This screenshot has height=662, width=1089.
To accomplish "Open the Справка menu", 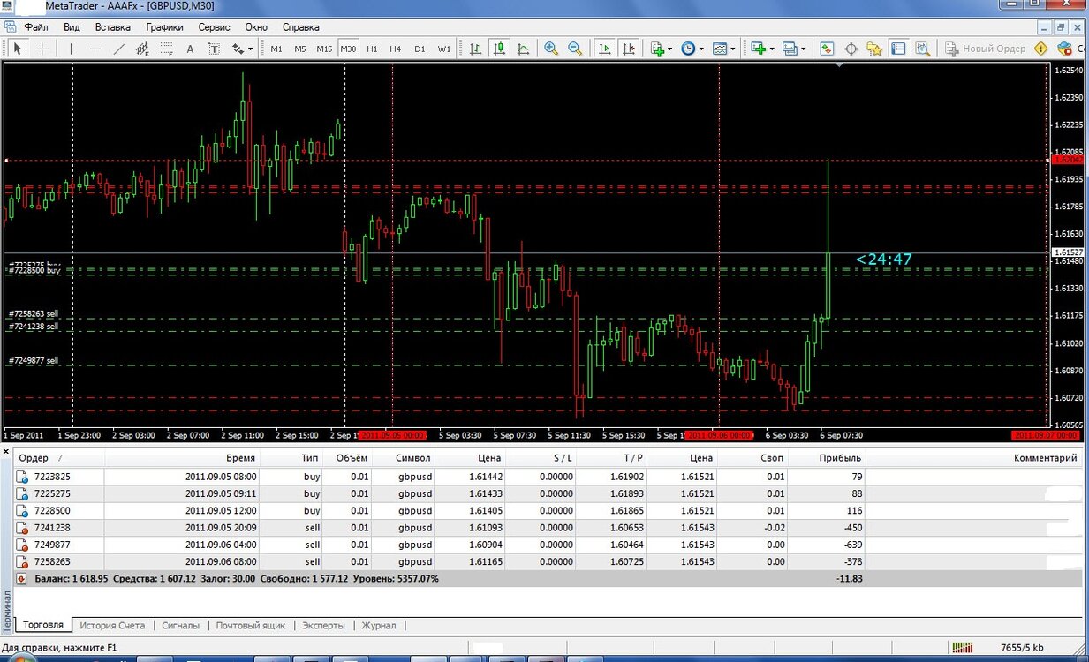I will [x=301, y=27].
